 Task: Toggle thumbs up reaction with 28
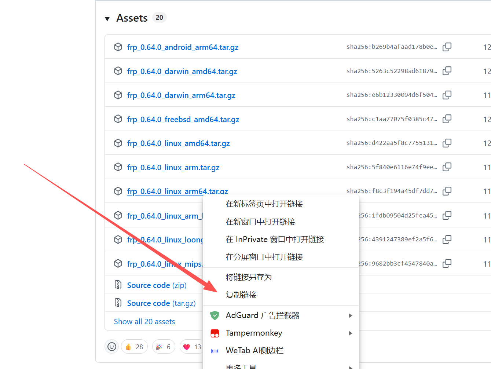click(x=134, y=347)
